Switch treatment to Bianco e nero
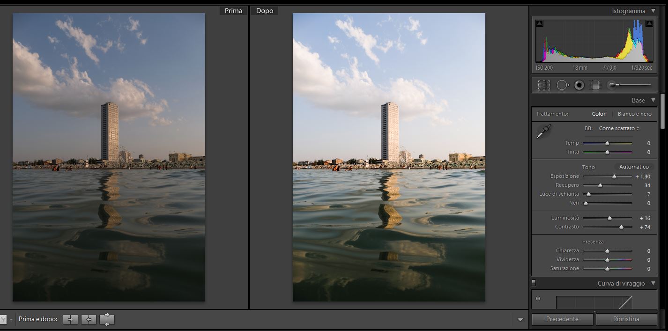 coord(634,114)
